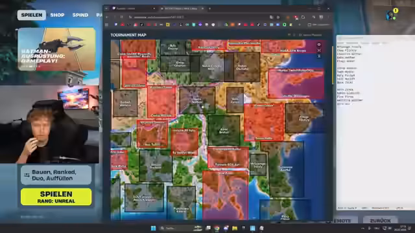Open browser three-dot menu
This screenshot has height=233, width=415.
pos(328,17)
